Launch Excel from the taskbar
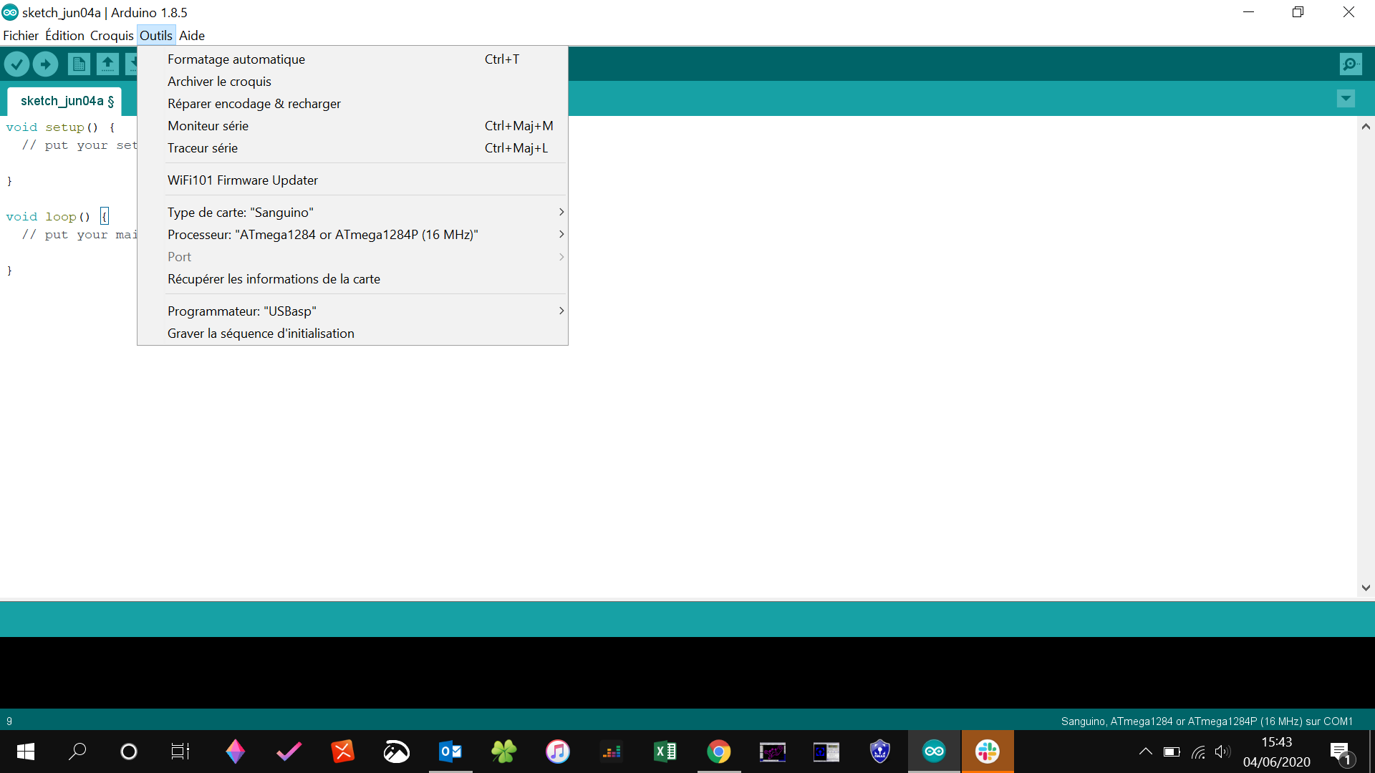Screen dimensions: 1375x773 (665, 752)
